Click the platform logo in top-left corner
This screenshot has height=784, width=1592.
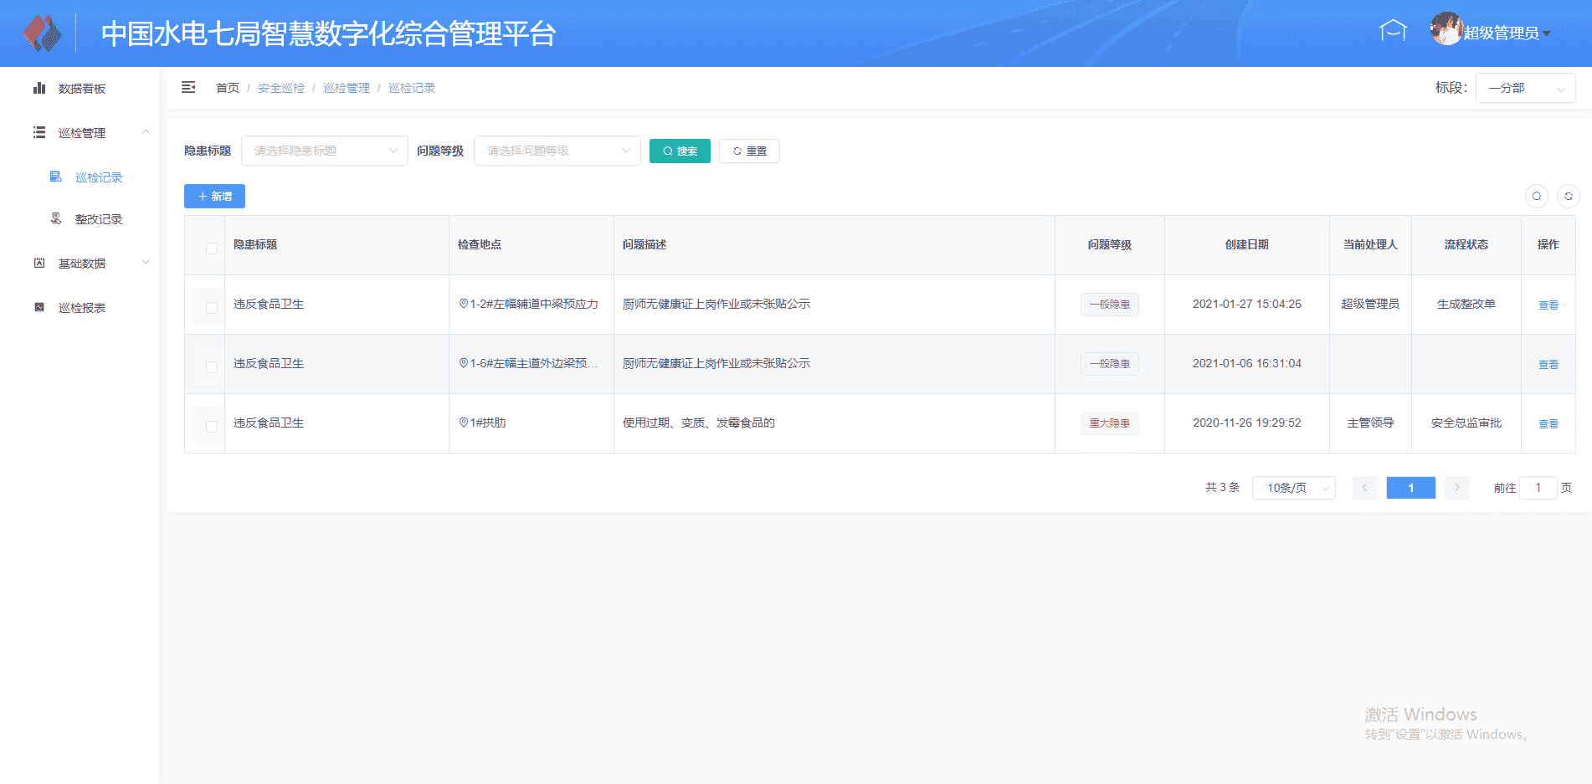tap(42, 33)
